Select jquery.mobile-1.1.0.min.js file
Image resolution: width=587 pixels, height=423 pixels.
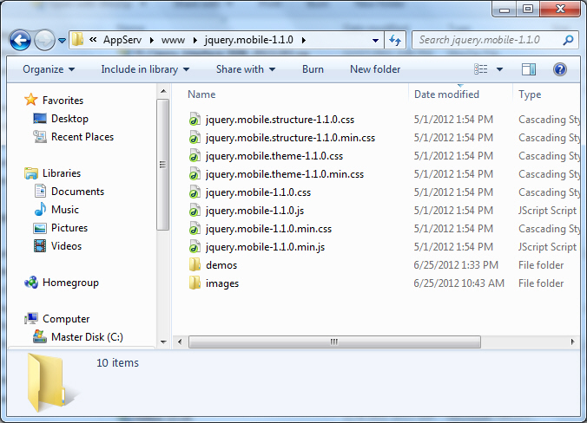pyautogui.click(x=265, y=247)
